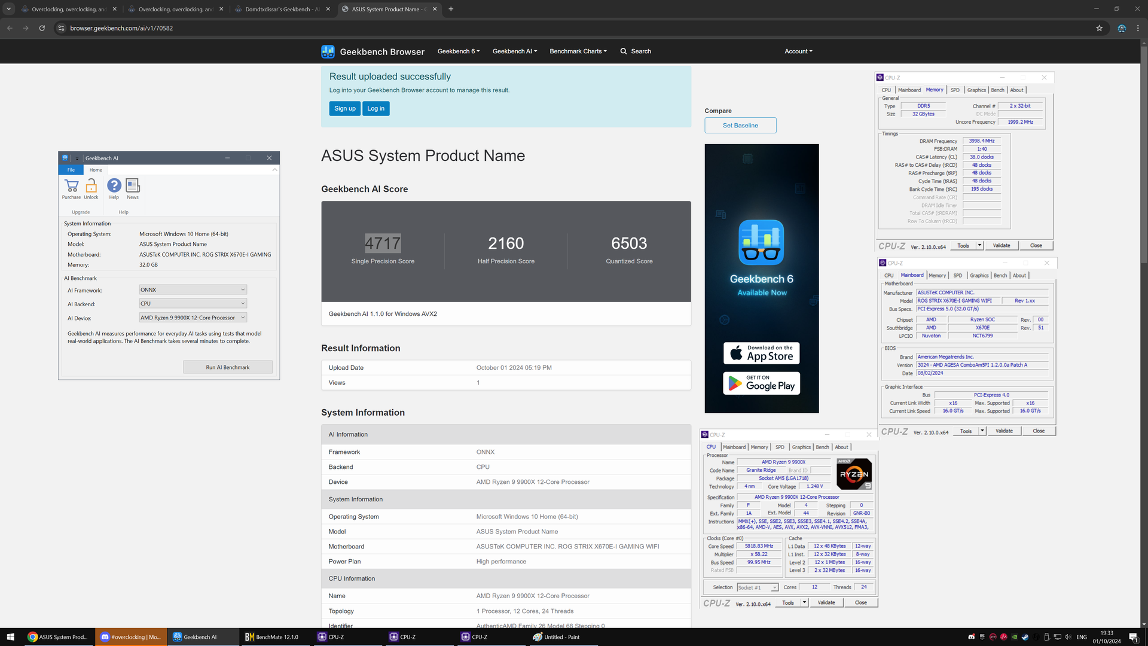Bookmark this page with the star icon

tap(1099, 28)
